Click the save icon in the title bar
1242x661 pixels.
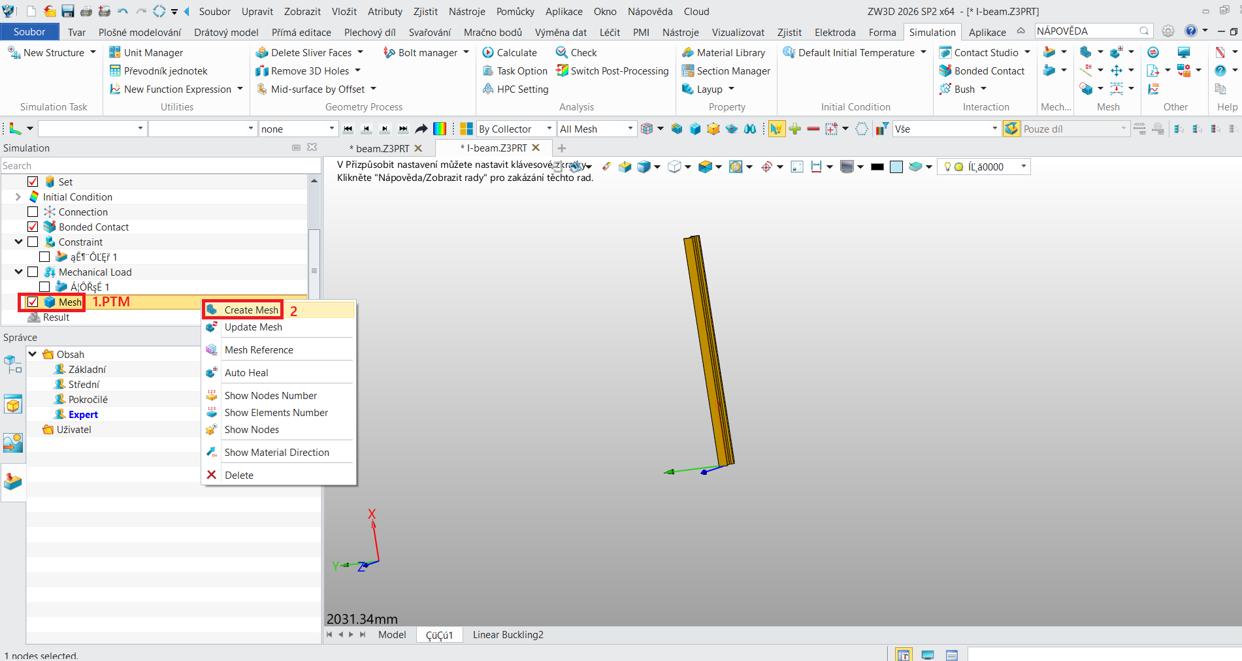click(67, 11)
